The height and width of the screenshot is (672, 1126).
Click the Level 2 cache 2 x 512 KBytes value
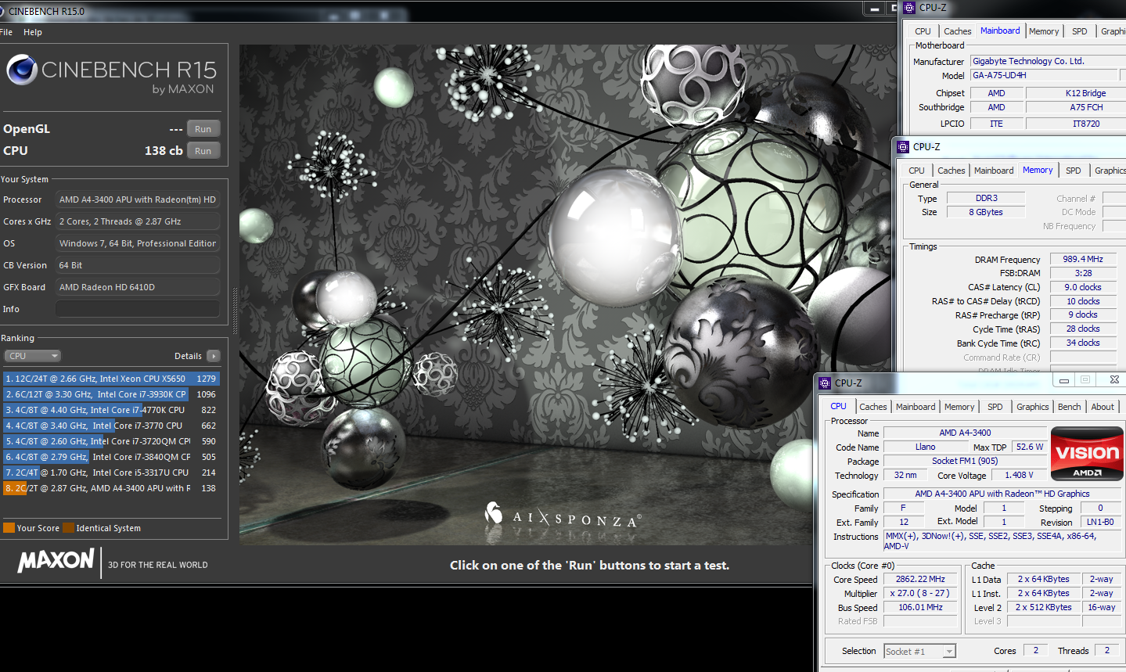click(1044, 608)
